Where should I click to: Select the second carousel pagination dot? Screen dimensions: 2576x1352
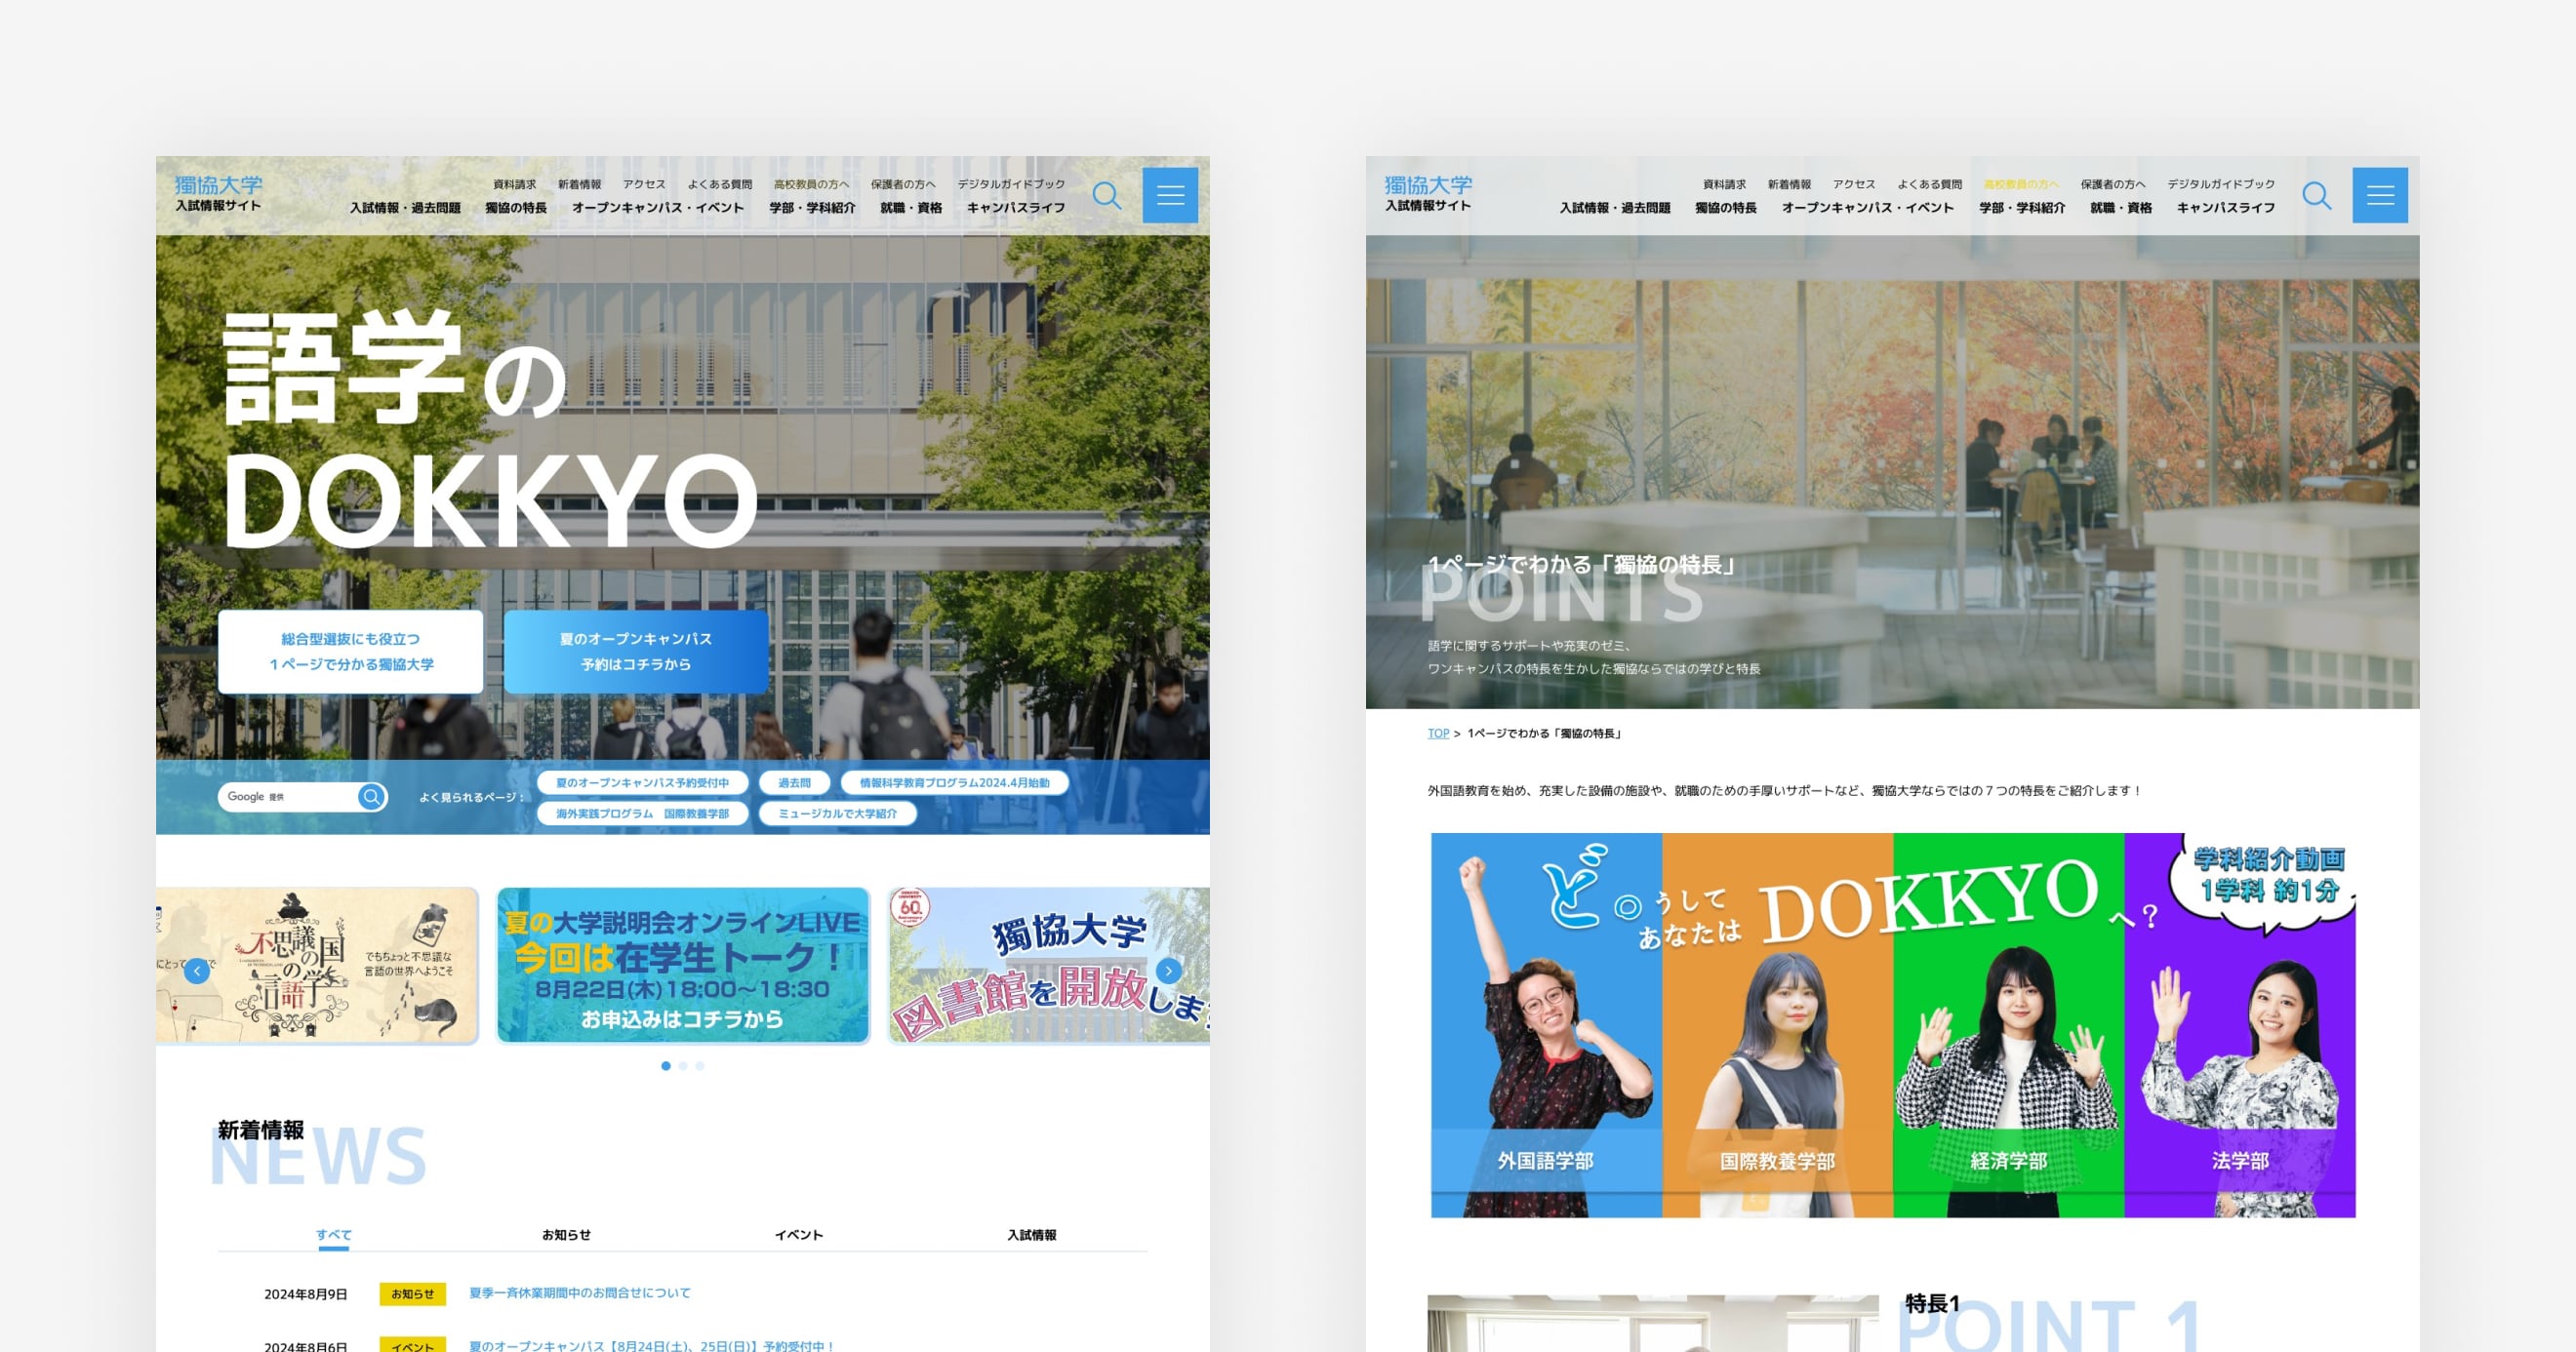[683, 1066]
